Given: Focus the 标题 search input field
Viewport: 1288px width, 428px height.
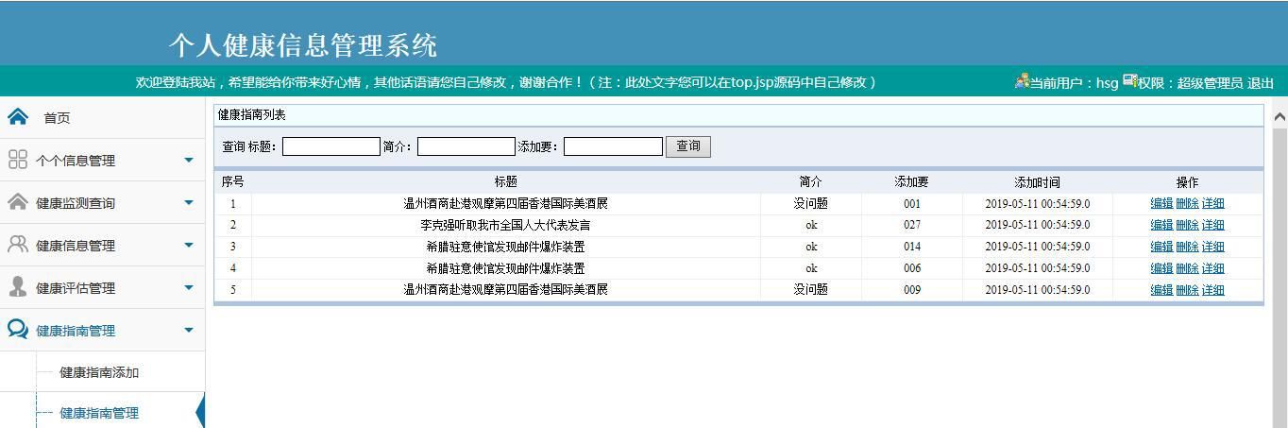Looking at the screenshot, I should (x=331, y=146).
